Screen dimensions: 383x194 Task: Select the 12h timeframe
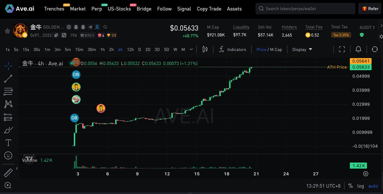tap(130, 50)
